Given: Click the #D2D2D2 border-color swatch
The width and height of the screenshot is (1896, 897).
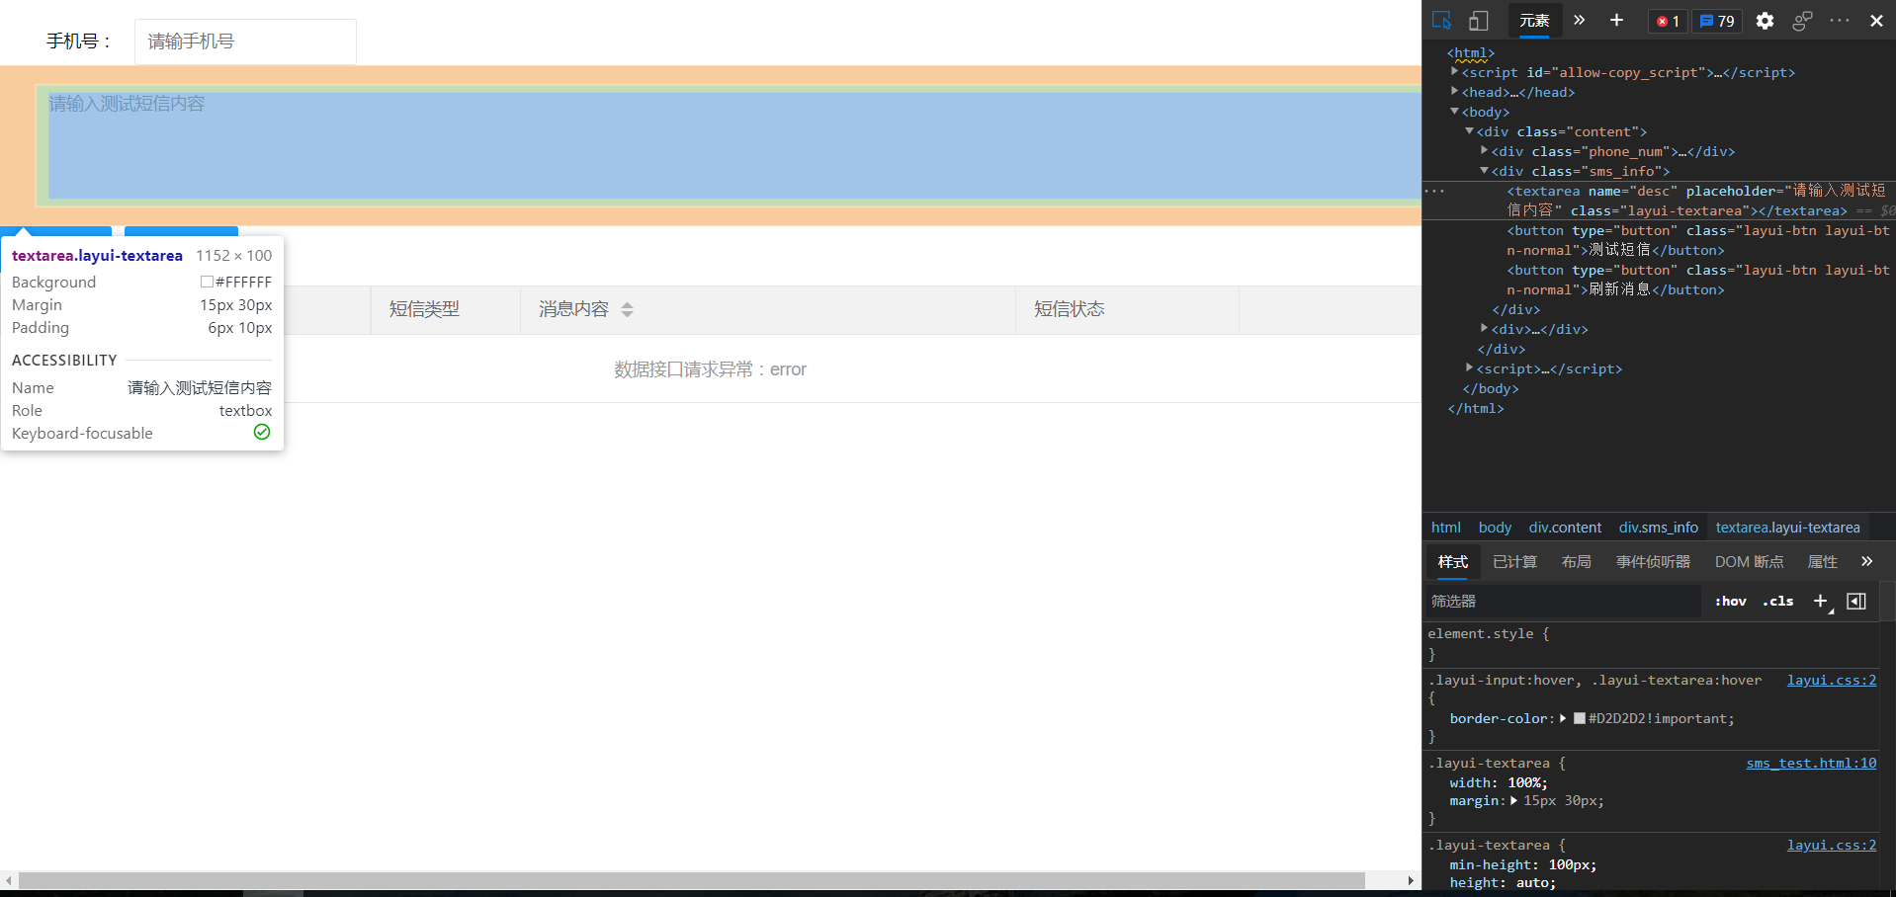Looking at the screenshot, I should [x=1579, y=718].
